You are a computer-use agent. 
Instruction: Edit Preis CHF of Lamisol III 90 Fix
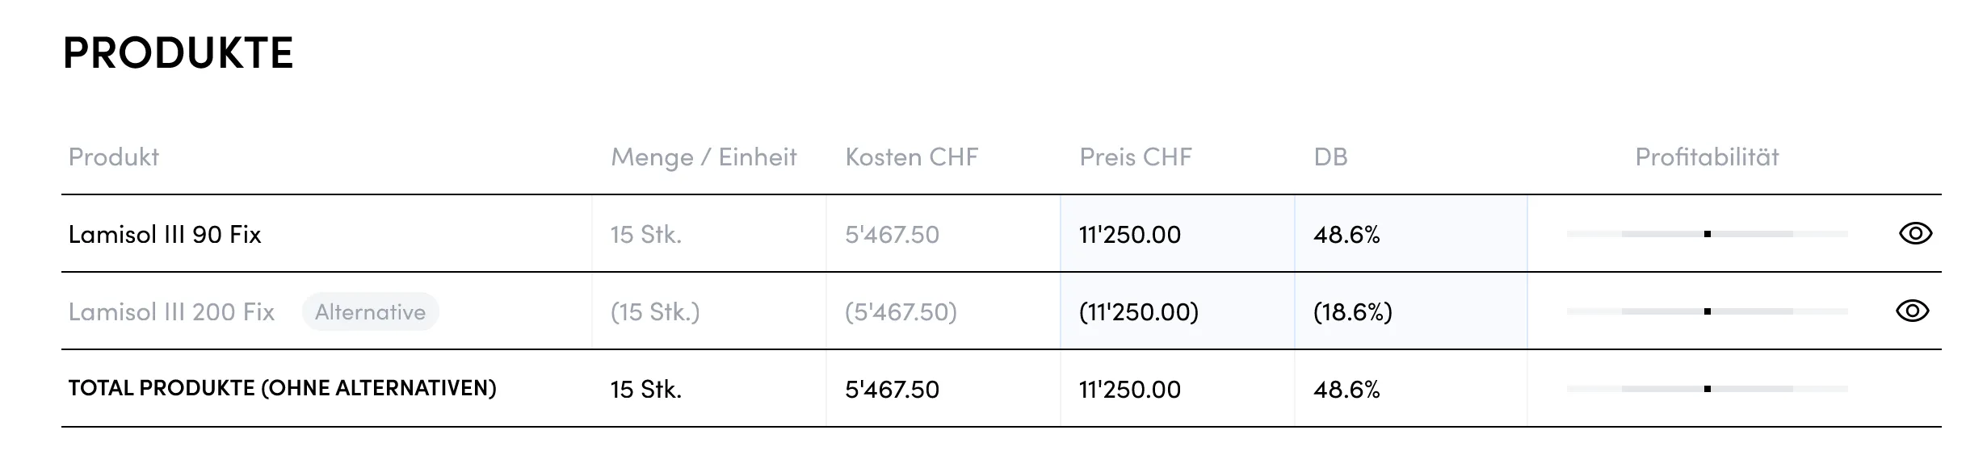[1176, 234]
